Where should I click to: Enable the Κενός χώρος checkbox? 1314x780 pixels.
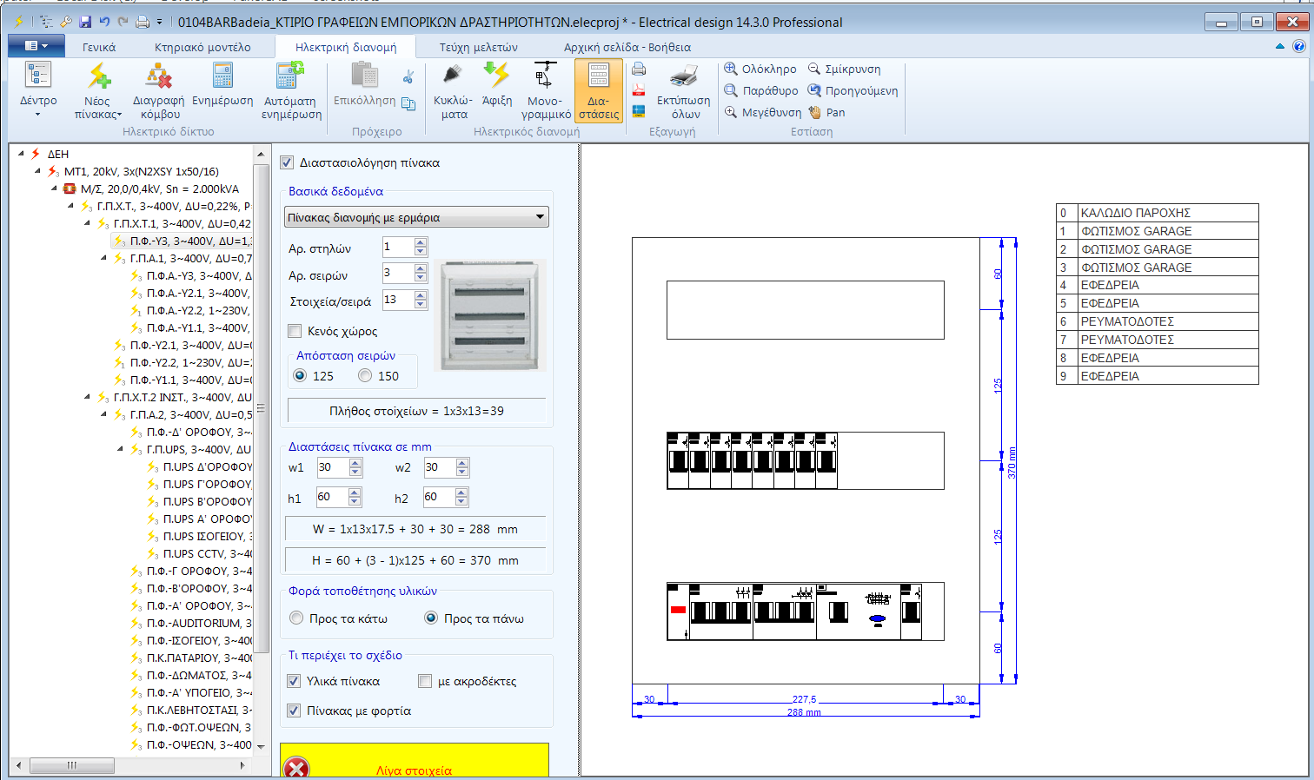point(294,331)
